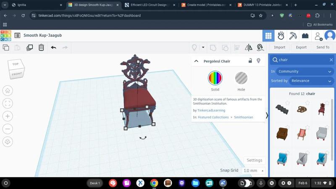Switch to Efficient LED Circuit Design tab
The width and height of the screenshot is (336, 189).
click(150, 5)
